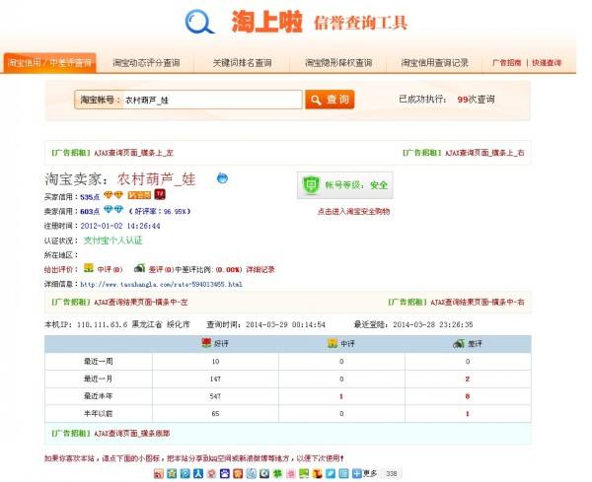Share via orange fox icon
Image resolution: width=592 pixels, height=482 pixels.
pos(317,474)
